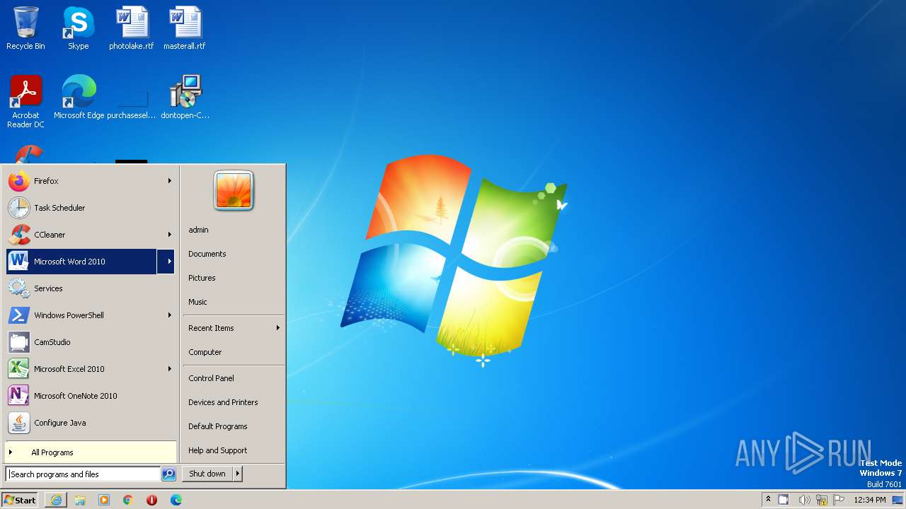The image size is (906, 509).
Task: Show hidden tray icons arrow
Action: pos(768,500)
